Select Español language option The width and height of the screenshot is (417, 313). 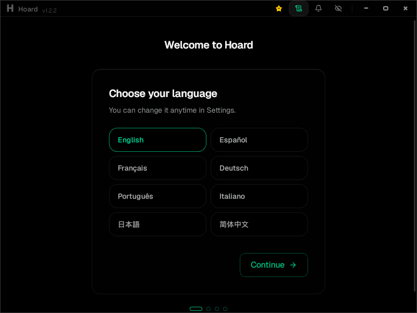[x=259, y=140]
